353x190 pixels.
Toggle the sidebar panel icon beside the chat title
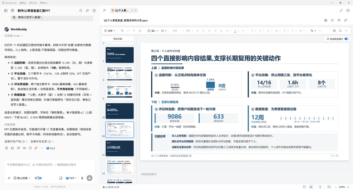click(6, 10)
